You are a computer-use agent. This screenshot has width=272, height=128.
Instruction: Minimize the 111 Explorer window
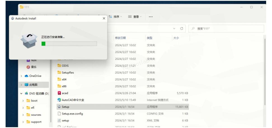[x=241, y=7]
